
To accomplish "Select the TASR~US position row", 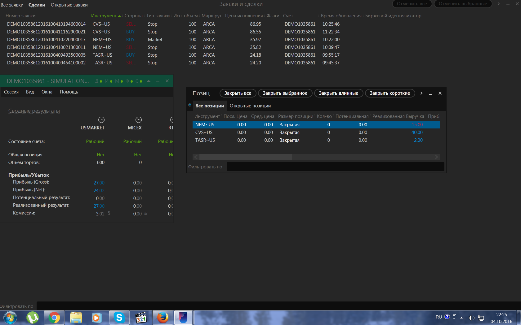I will [316, 140].
